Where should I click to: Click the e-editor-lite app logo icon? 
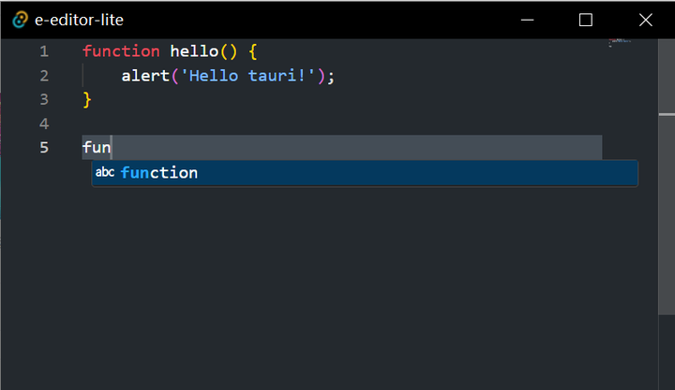coord(20,20)
